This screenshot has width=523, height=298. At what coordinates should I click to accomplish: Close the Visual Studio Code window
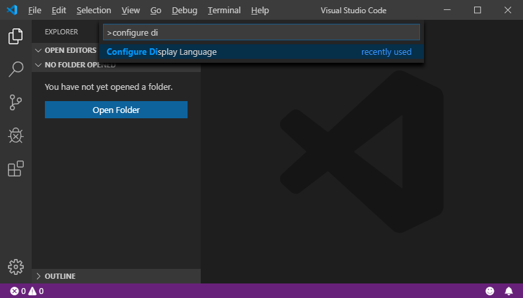(508, 10)
